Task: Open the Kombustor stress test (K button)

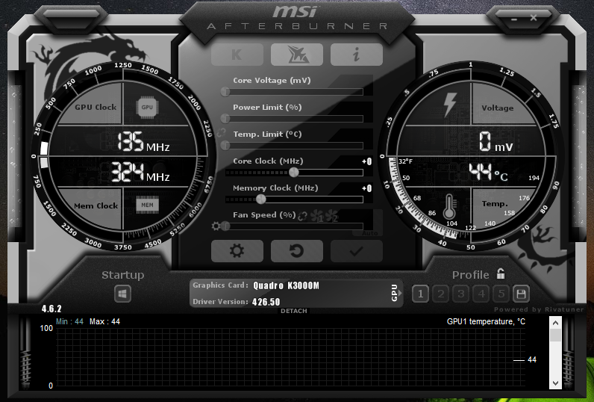Action: coord(237,55)
